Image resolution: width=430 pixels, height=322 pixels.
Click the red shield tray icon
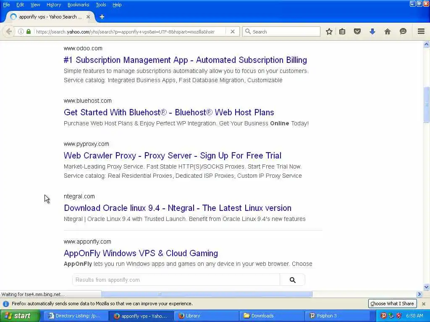[399, 316]
